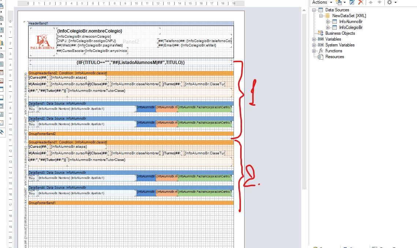Click the Move Down arrow icon

tap(380, 3)
